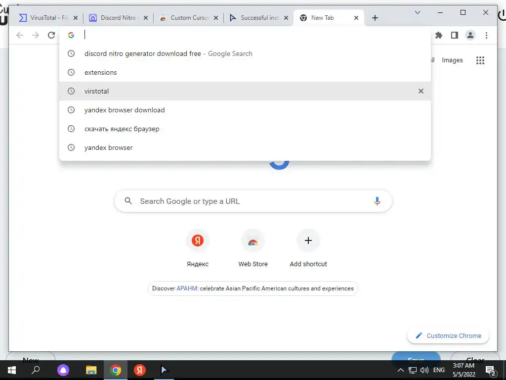Open the taskbar search magnifier

click(36, 370)
